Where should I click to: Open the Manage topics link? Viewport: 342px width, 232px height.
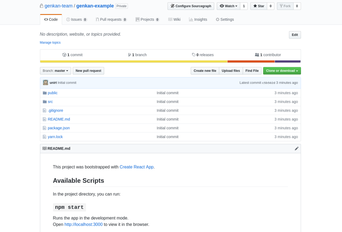click(x=50, y=42)
